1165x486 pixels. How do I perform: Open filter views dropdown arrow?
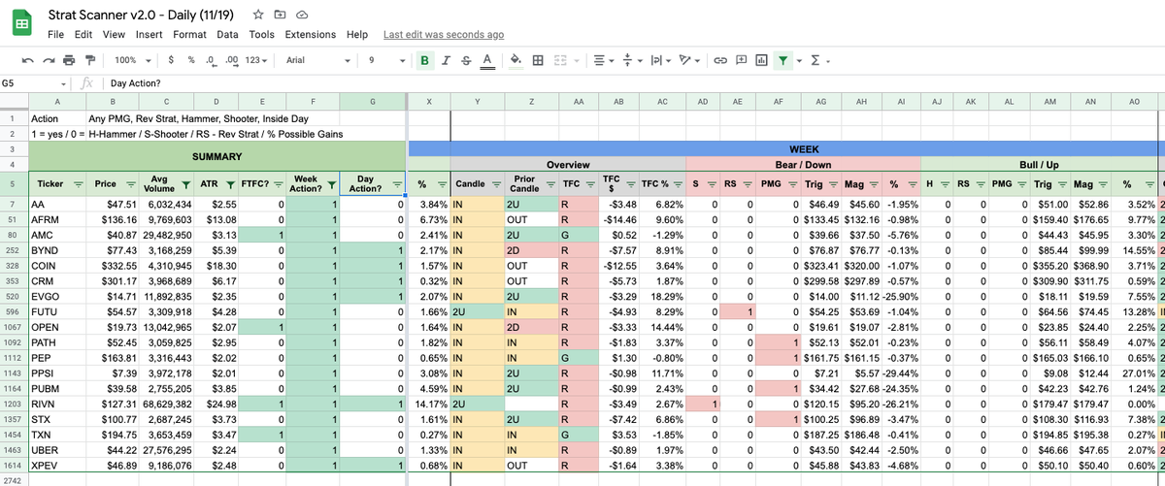tap(798, 60)
